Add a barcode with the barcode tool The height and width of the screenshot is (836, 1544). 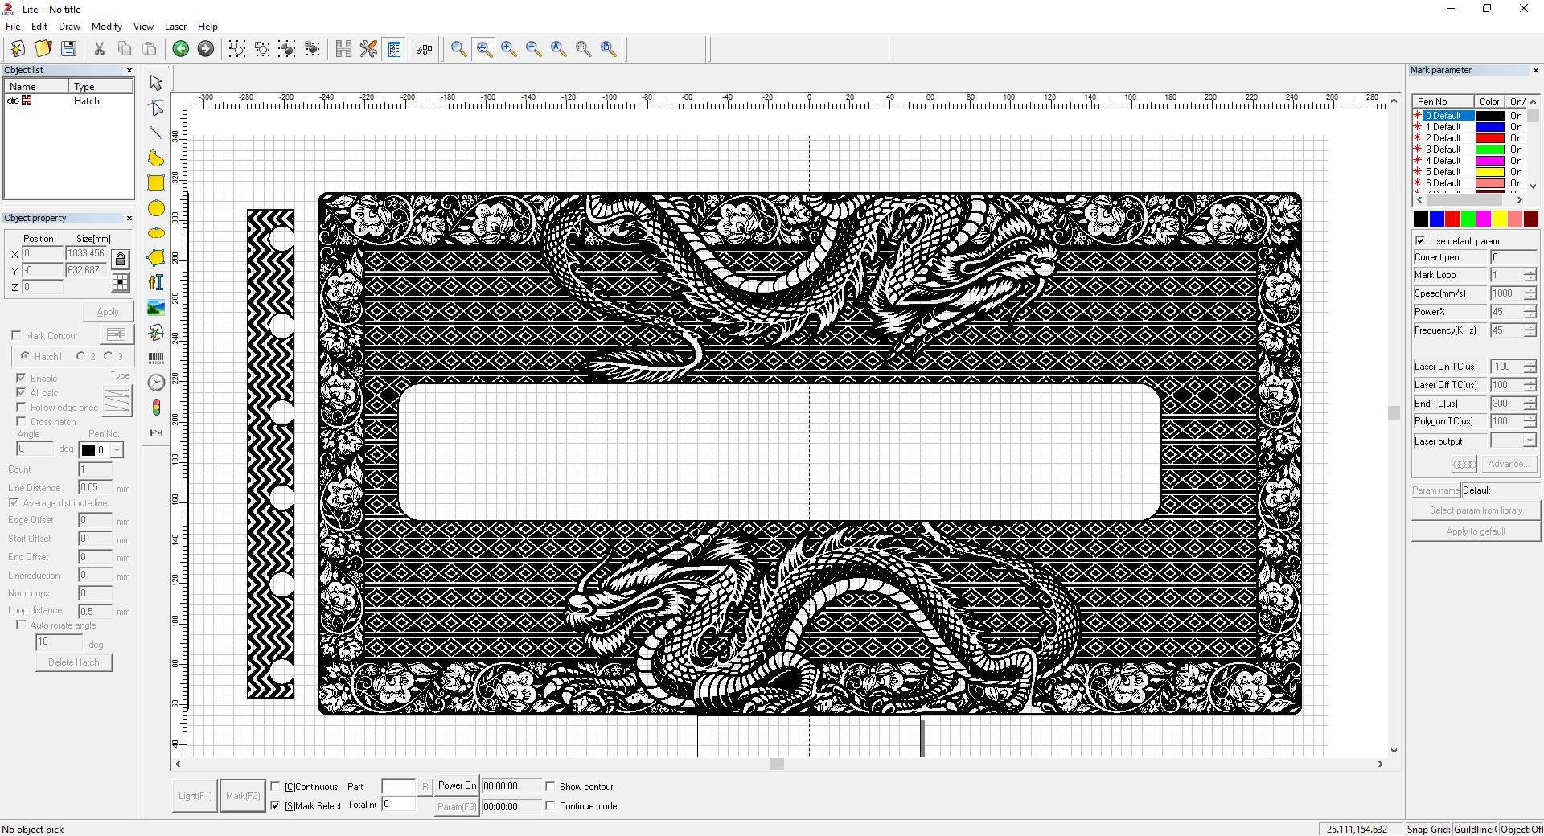pyautogui.click(x=156, y=358)
